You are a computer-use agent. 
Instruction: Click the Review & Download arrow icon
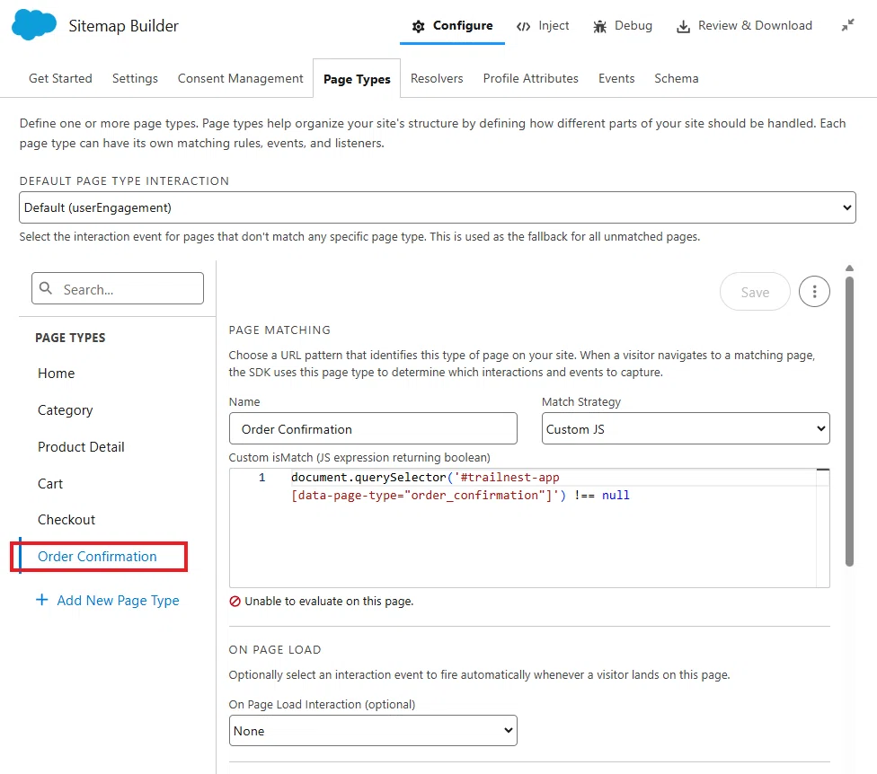click(683, 26)
